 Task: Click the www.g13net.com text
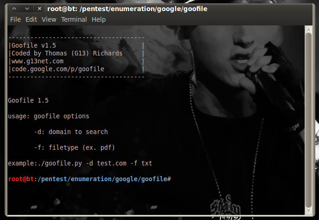point(38,61)
